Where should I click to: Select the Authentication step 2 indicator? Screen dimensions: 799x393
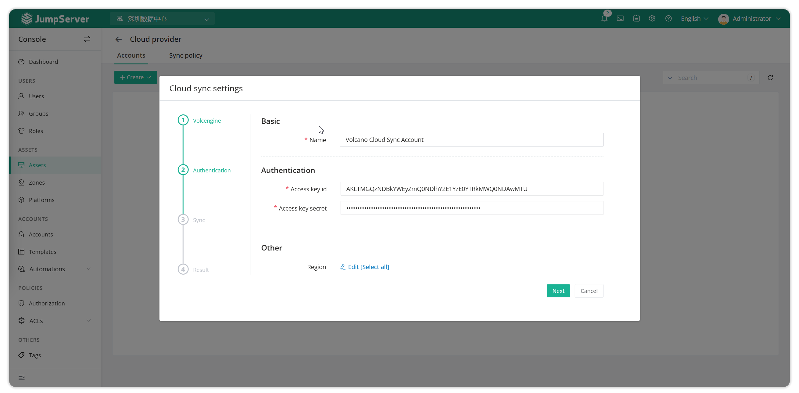click(x=183, y=170)
